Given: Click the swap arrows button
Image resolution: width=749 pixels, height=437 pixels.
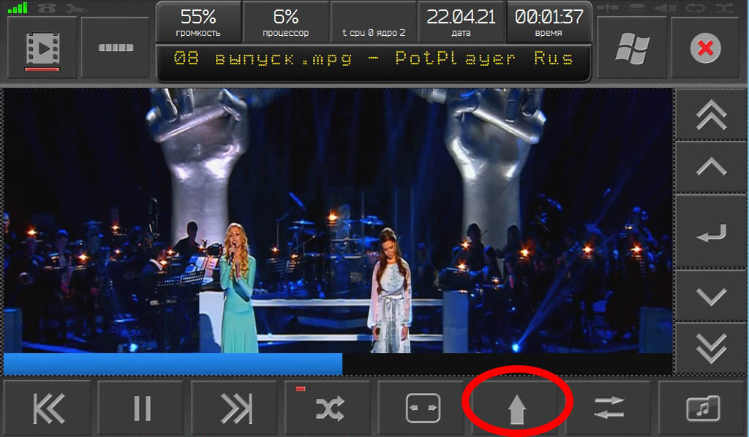Looking at the screenshot, I should click(x=611, y=408).
